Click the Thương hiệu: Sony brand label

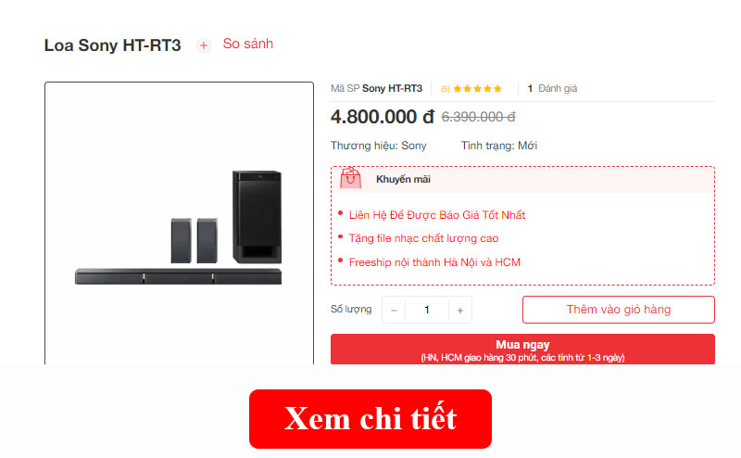click(379, 146)
